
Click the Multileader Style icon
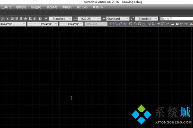tap(132, 19)
